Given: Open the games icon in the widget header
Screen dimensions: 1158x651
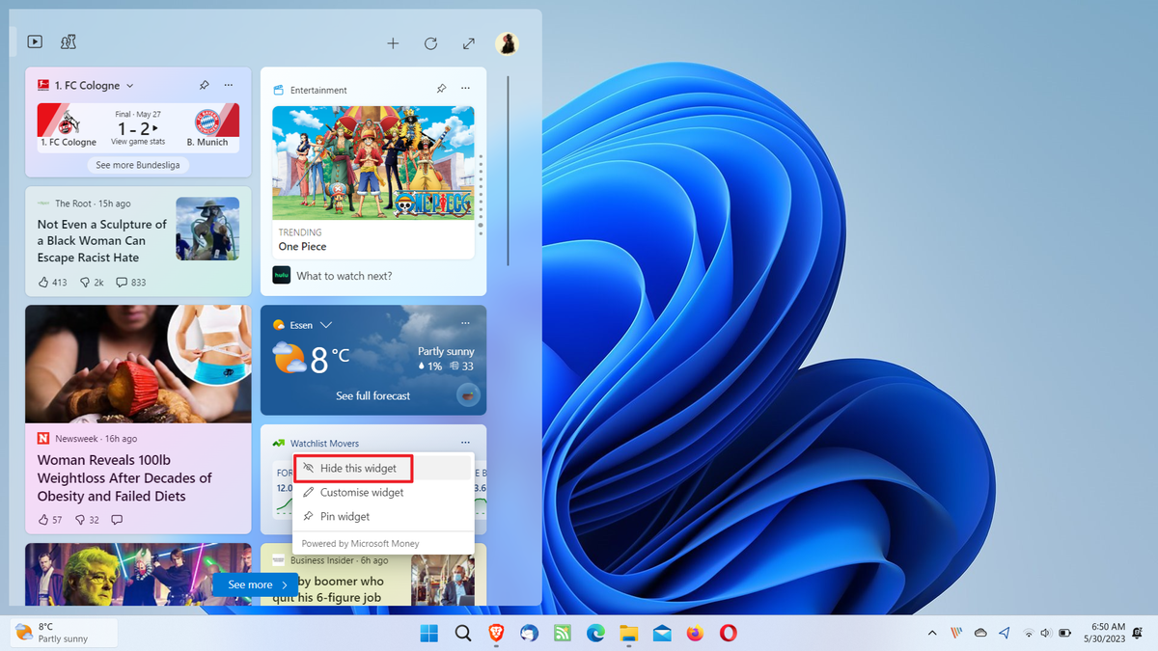Looking at the screenshot, I should pos(68,41).
